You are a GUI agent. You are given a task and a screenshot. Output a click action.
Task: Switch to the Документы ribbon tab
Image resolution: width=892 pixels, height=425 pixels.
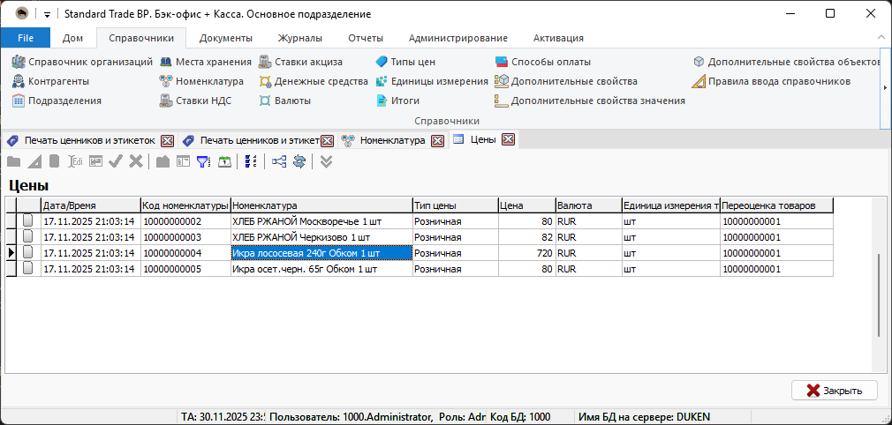tap(225, 38)
